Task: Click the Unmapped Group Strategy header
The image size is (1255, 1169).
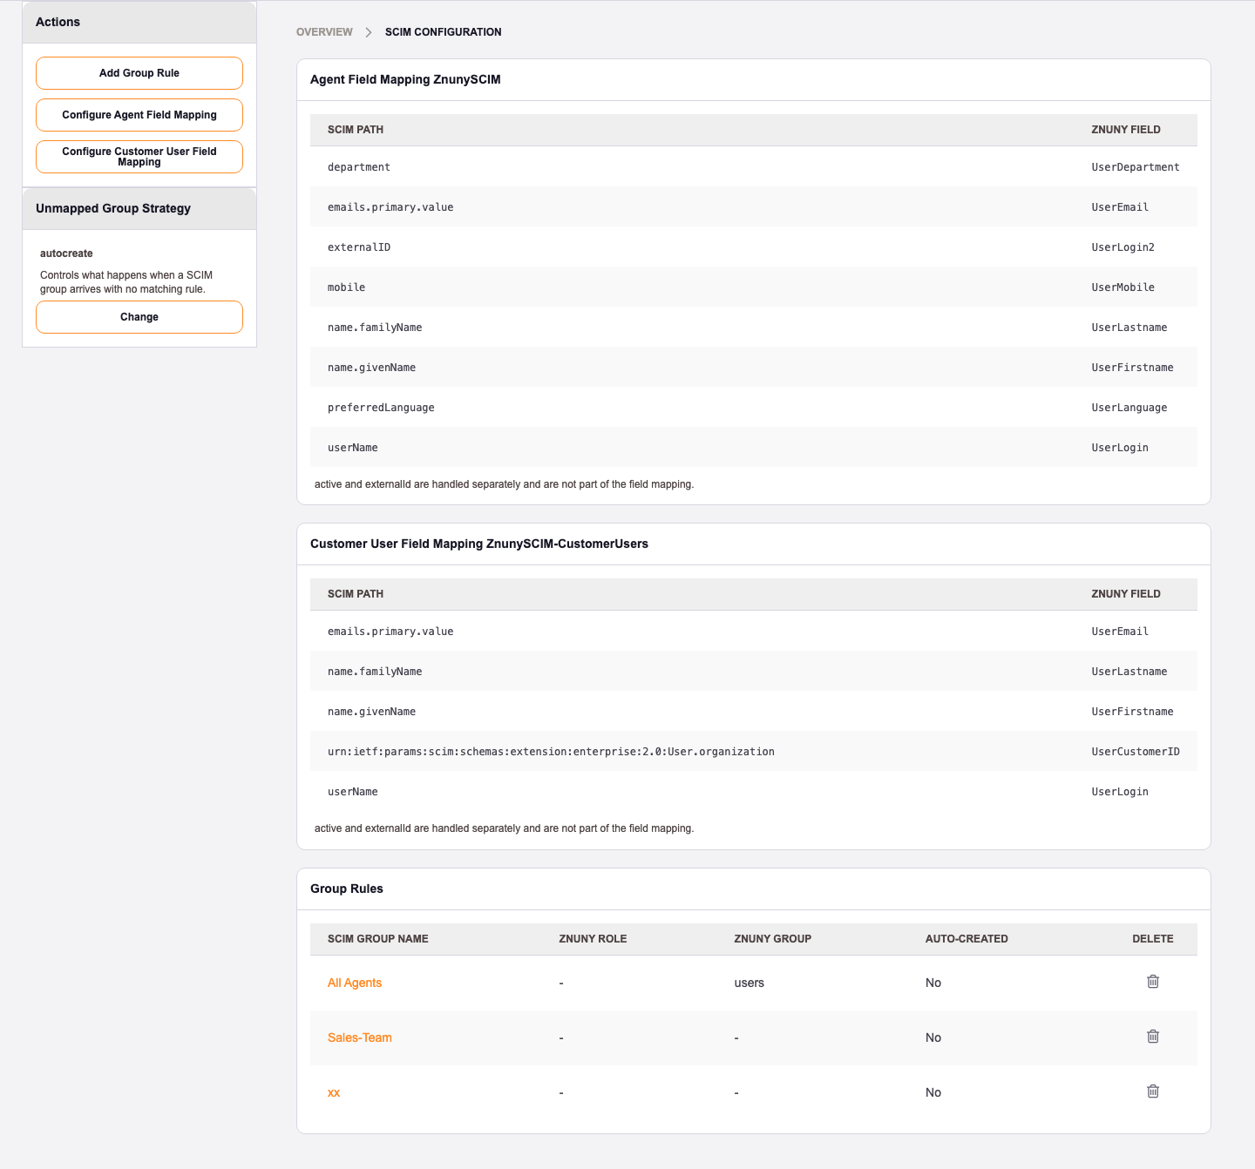Action: pyautogui.click(x=113, y=208)
